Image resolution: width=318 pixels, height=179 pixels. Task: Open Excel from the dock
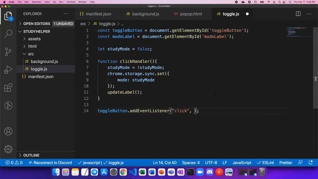point(143,172)
